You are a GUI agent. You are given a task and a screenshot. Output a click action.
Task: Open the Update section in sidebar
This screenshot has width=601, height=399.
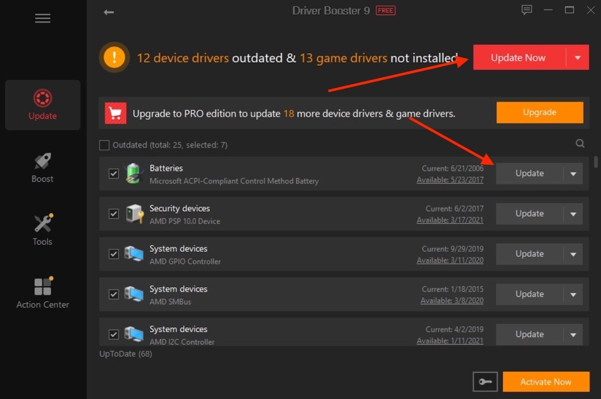point(43,105)
